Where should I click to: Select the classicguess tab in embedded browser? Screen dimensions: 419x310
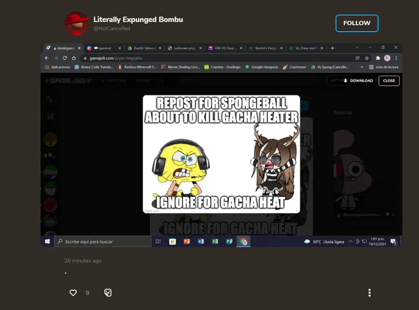point(63,48)
